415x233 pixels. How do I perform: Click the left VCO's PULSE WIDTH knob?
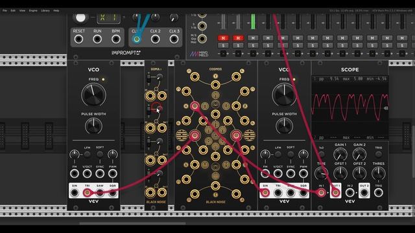(x=93, y=126)
